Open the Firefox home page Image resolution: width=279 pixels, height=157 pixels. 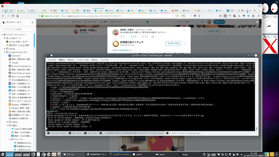click(17, 16)
